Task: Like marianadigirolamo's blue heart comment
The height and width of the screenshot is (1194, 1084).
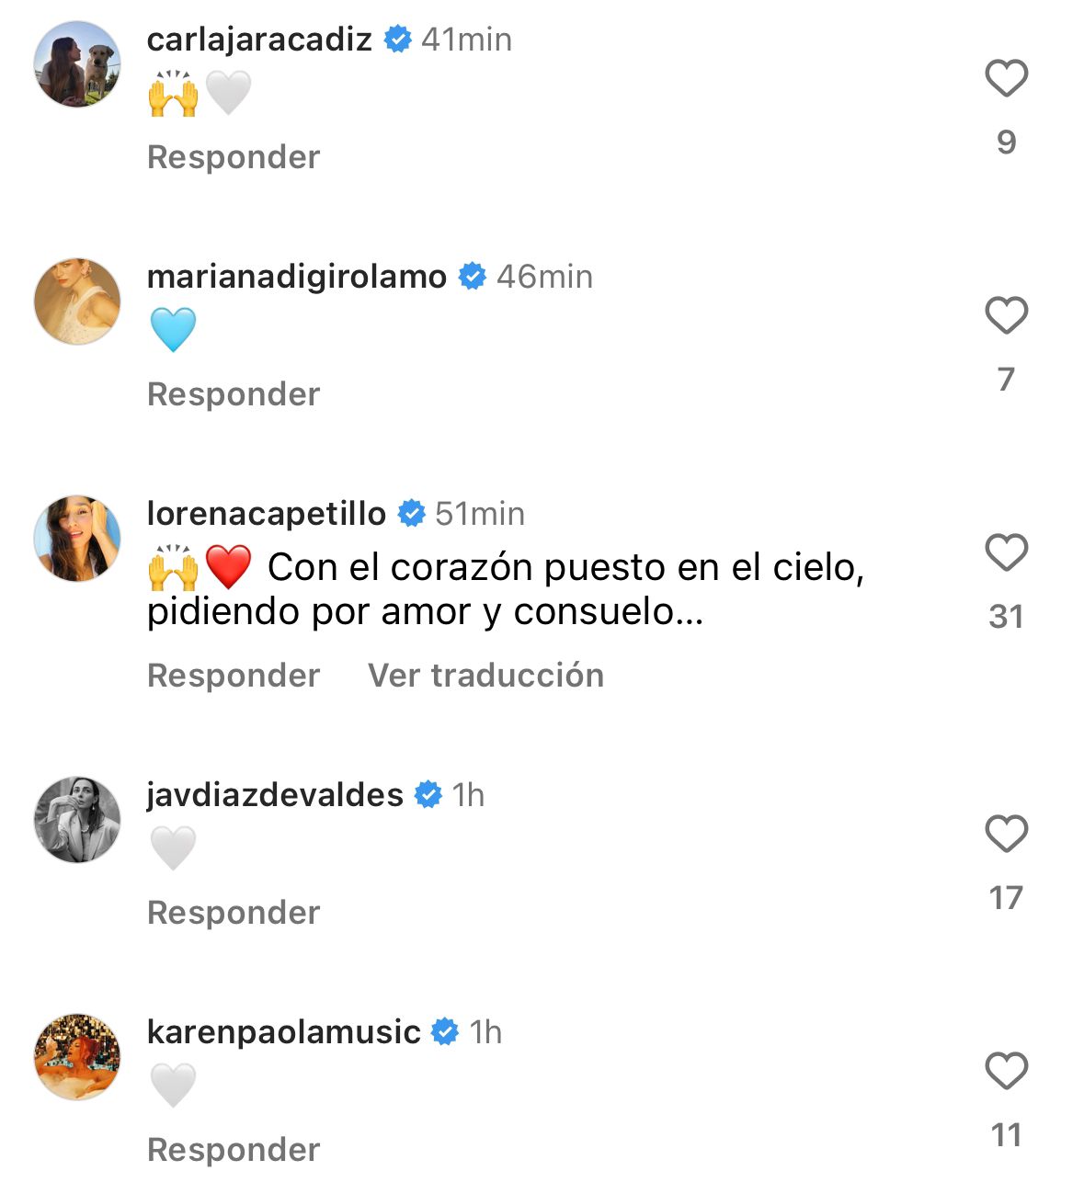Action: pos(1006,315)
